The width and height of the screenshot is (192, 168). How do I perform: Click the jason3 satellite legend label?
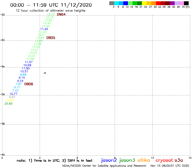point(127,160)
